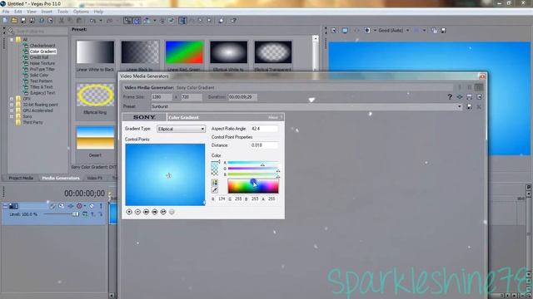
Task: Expand the OFX folder in the tree
Action: pyautogui.click(x=12, y=99)
